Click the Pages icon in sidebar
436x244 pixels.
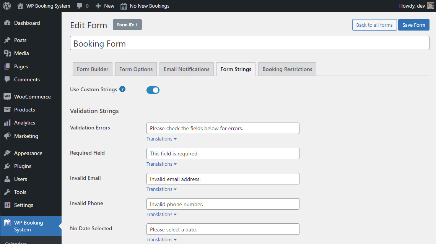click(x=8, y=66)
